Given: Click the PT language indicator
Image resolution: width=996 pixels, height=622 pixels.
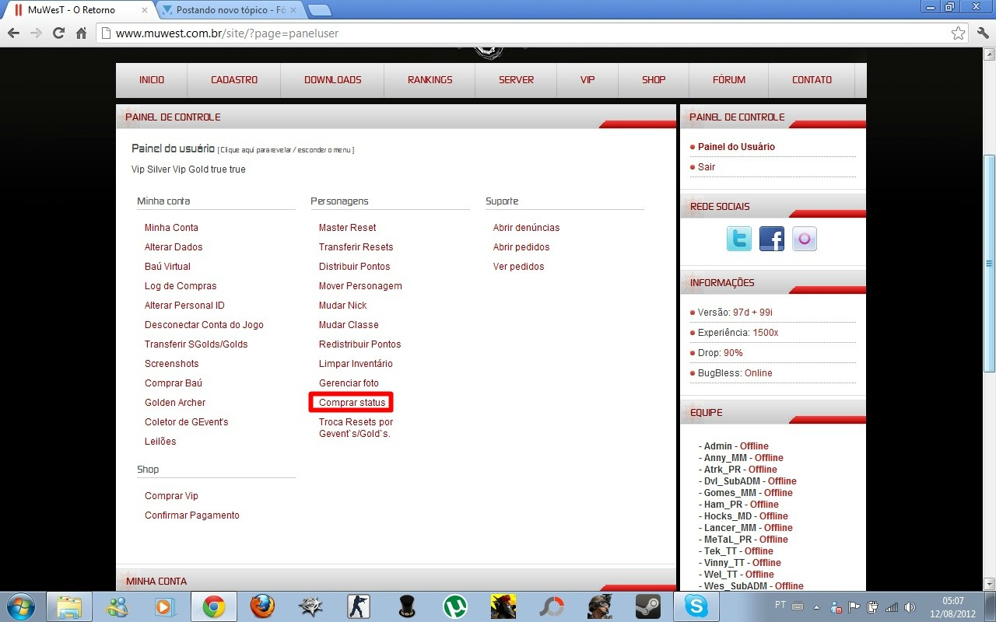Looking at the screenshot, I should click(x=780, y=605).
